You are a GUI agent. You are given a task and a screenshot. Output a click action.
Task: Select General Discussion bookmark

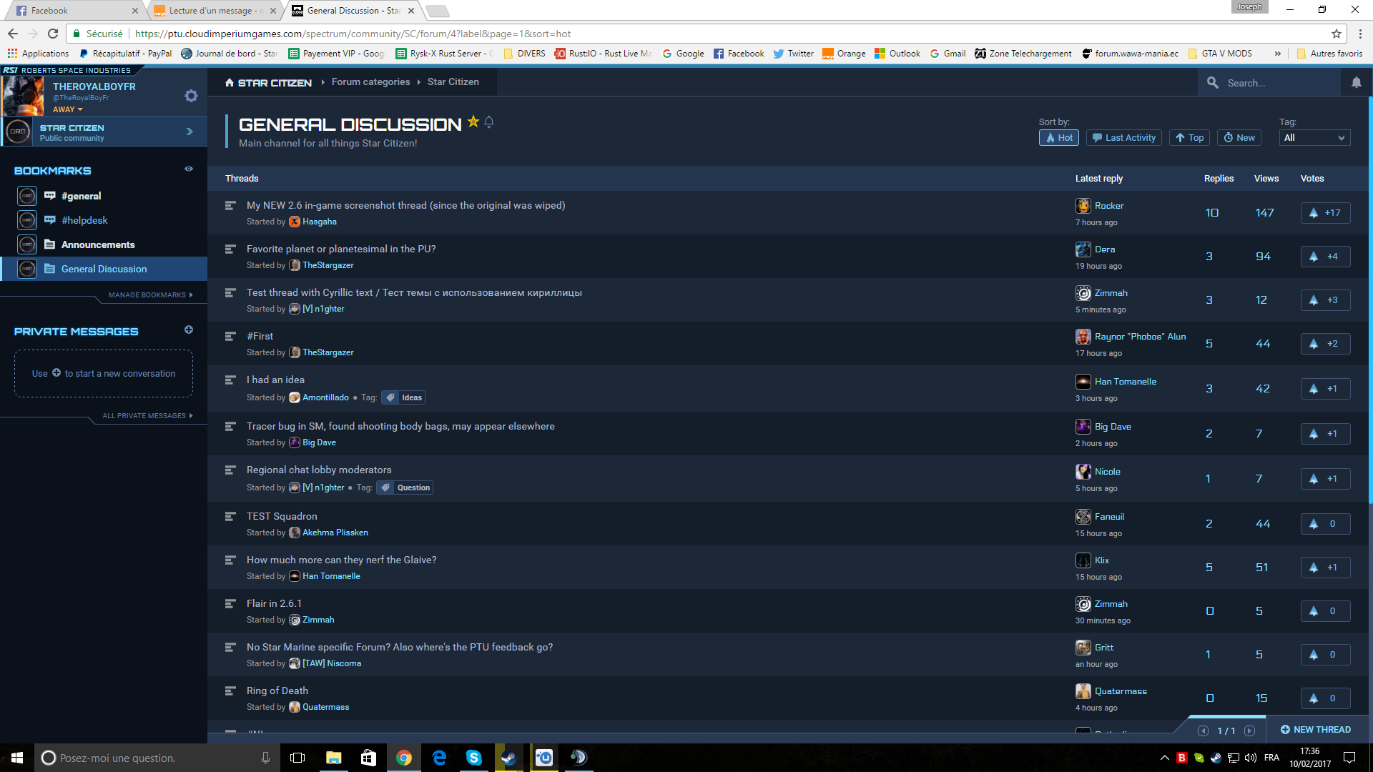104,269
